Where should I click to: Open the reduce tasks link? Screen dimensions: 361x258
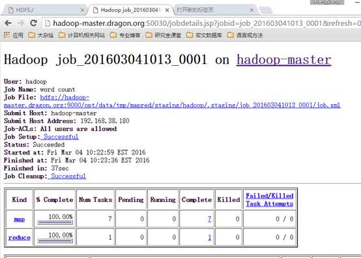coord(20,238)
